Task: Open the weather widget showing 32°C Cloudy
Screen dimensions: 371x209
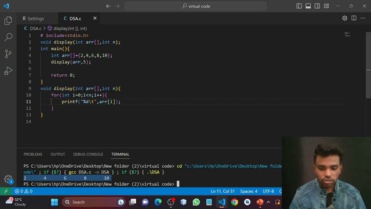Action: pos(16,202)
